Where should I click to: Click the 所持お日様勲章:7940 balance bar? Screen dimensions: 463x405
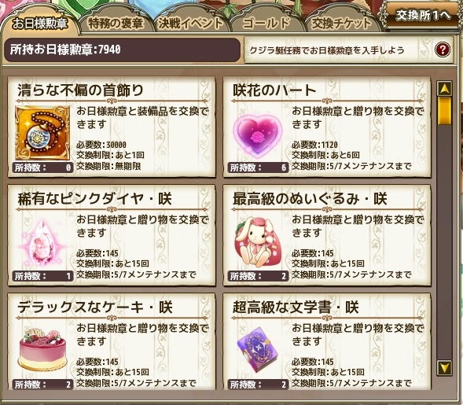[x=122, y=50]
